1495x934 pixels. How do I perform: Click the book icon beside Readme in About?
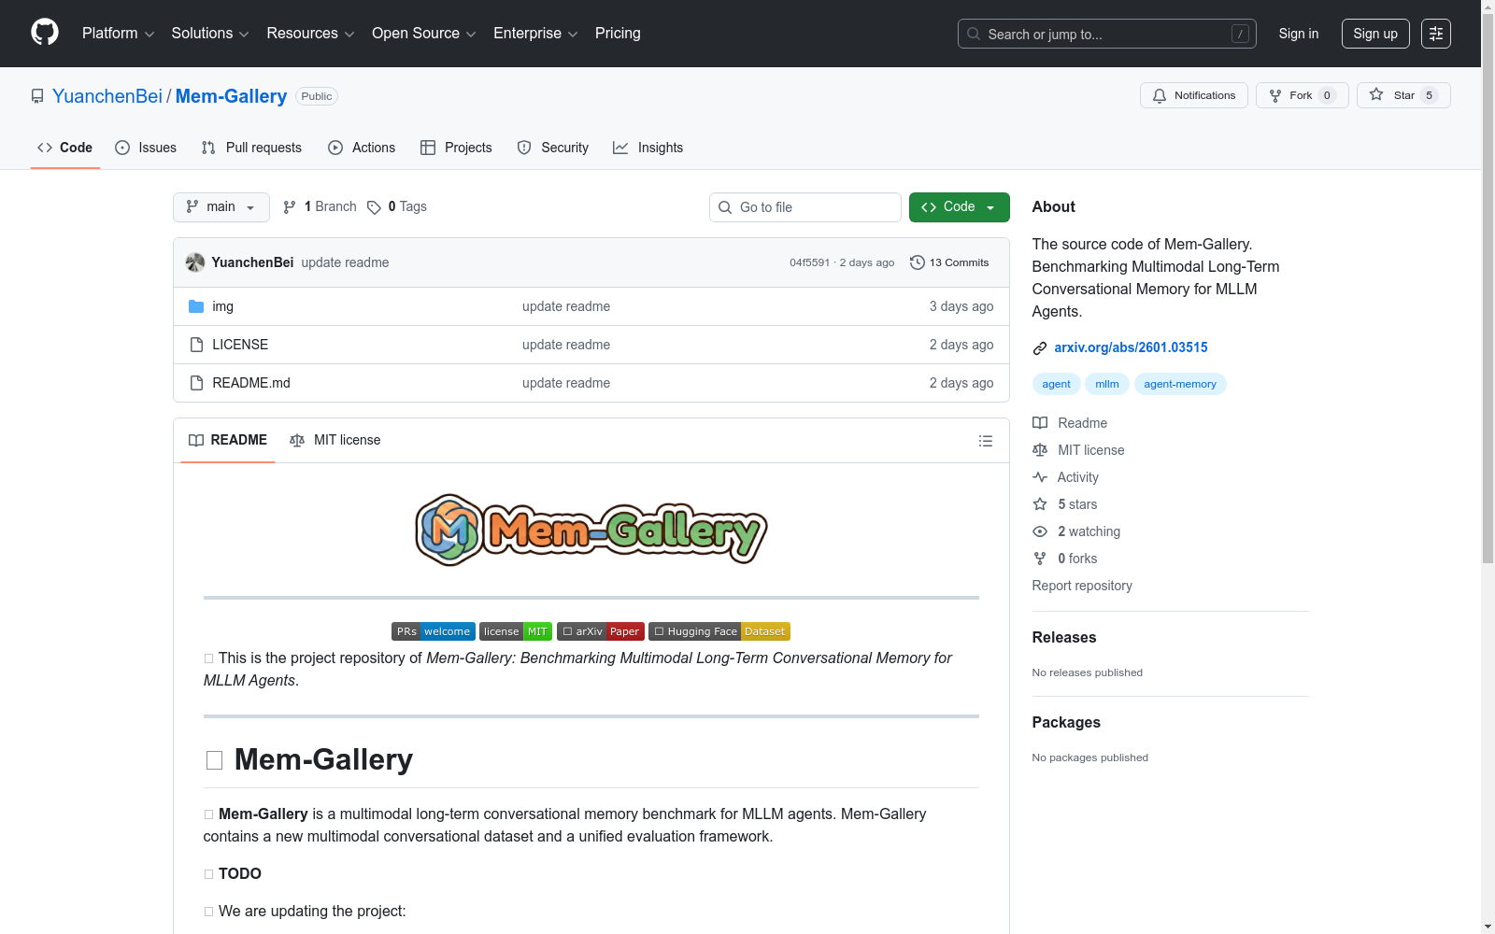click(x=1040, y=423)
